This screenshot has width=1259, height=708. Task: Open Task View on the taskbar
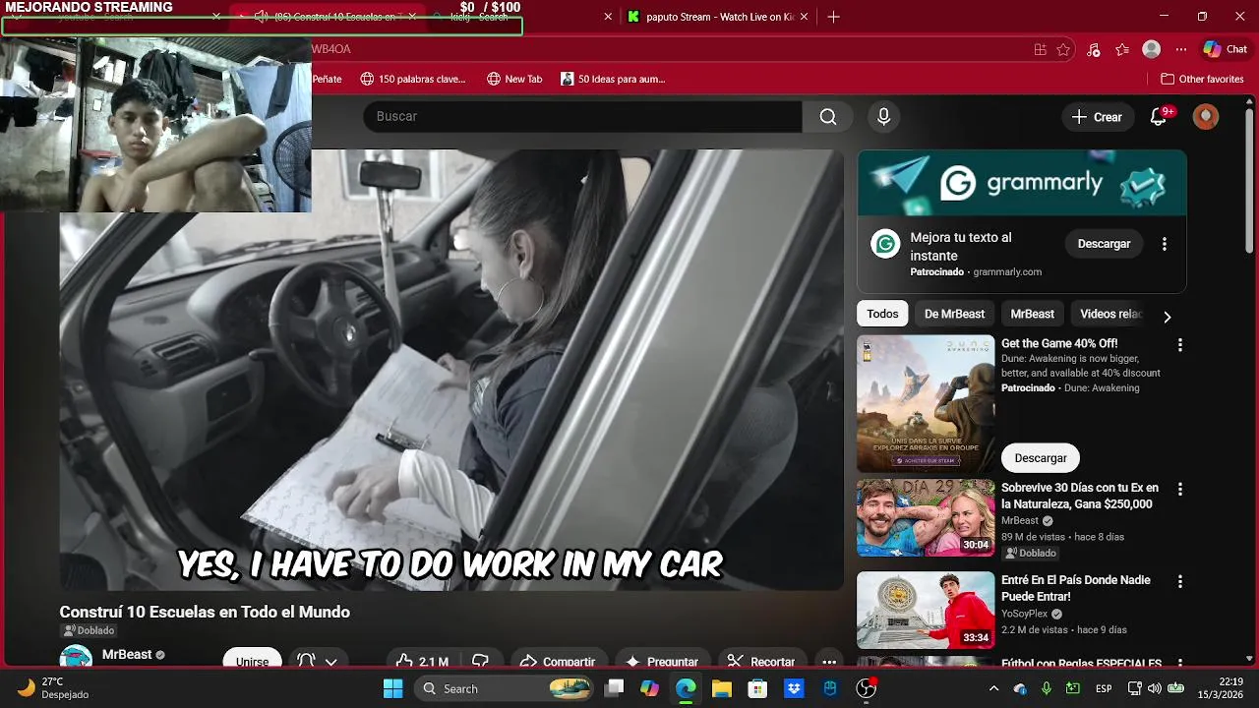coord(615,688)
